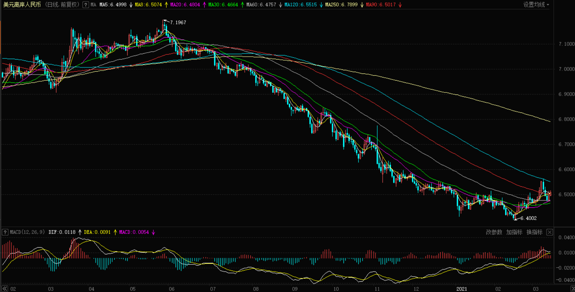575x292 pixels.
Task: Click the 0.0400 label on the MACD axis
Action: (566, 238)
